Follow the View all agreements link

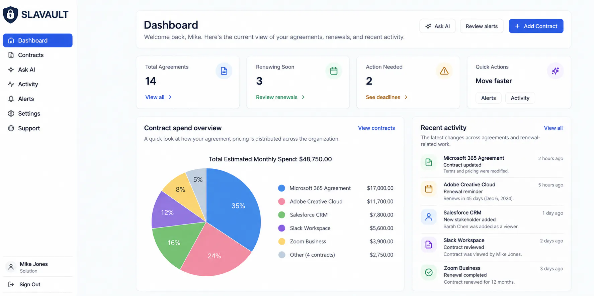159,97
